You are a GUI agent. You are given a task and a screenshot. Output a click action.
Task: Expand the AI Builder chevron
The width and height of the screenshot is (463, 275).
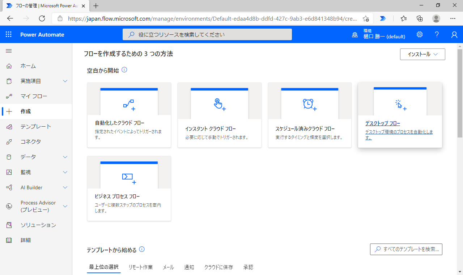[x=65, y=187]
